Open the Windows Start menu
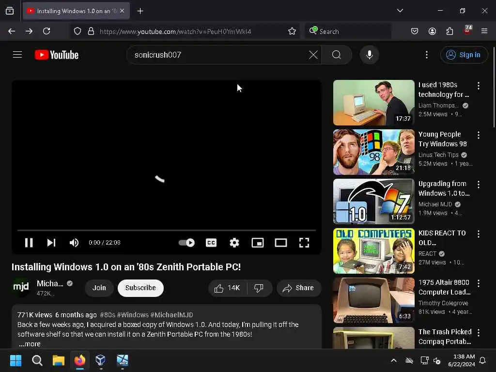Image resolution: width=496 pixels, height=372 pixels. coord(15,360)
